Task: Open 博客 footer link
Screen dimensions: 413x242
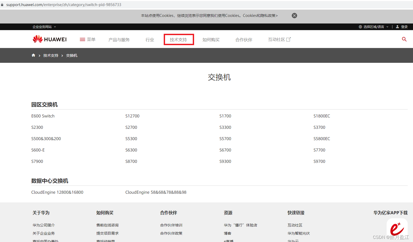Action: click(x=228, y=233)
